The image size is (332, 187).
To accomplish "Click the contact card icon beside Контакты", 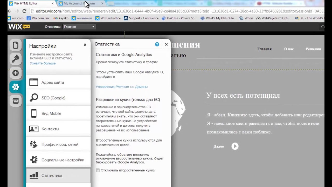I will click(x=34, y=129).
